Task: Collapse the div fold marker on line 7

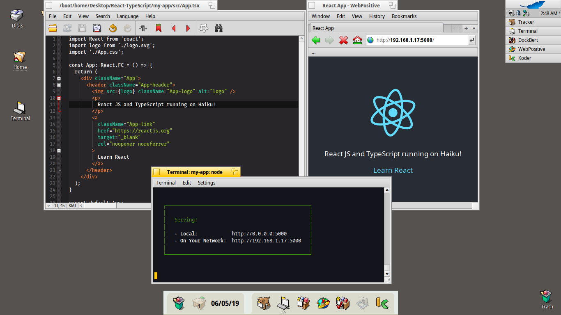Action: pyautogui.click(x=59, y=78)
